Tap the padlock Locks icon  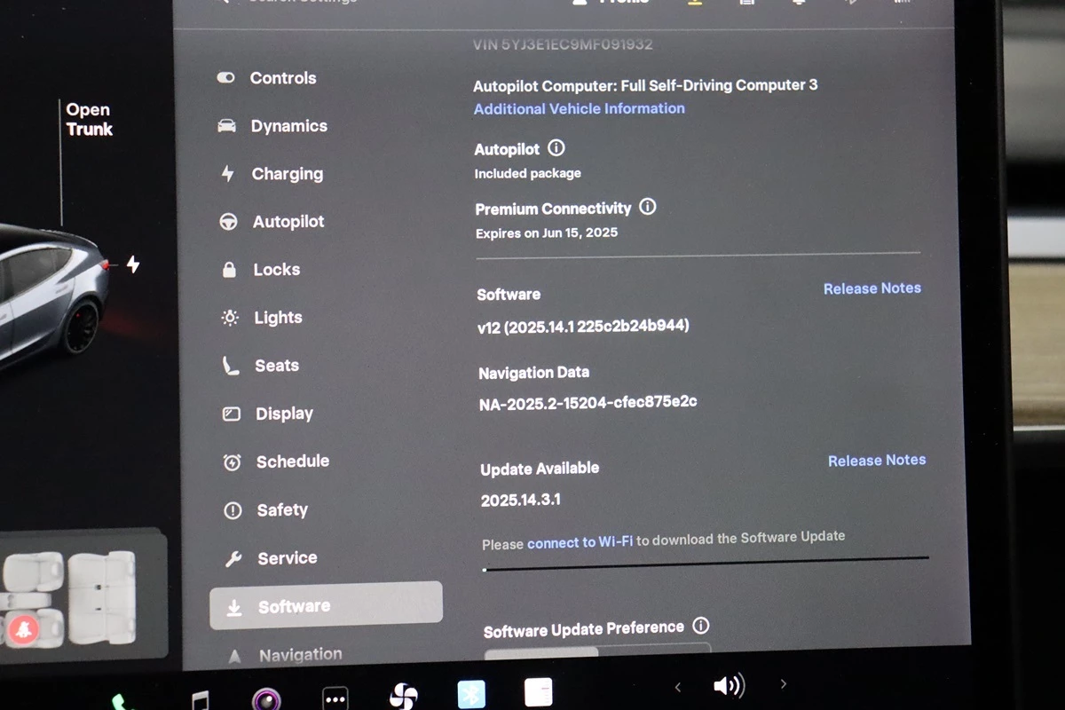pos(229,270)
